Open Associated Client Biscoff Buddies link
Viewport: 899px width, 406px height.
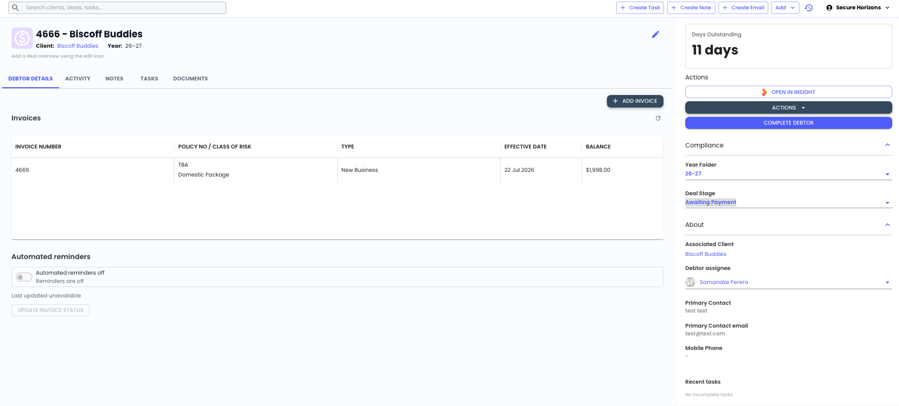[x=706, y=254]
